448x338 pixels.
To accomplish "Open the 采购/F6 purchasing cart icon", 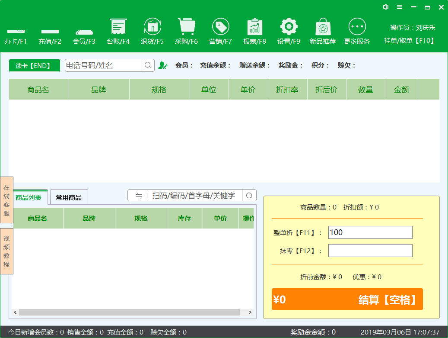I will click(186, 27).
